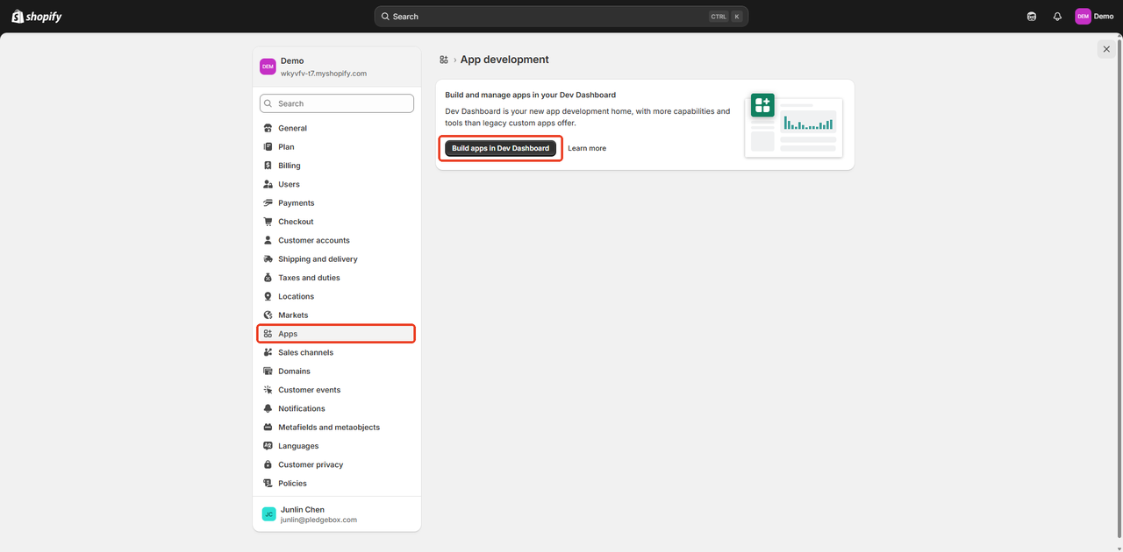1123x552 pixels.
Task: Go to Billing settings
Action: coord(289,166)
